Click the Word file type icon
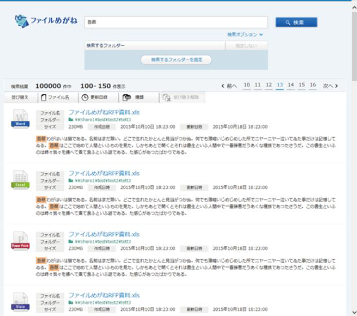Screen dimensions: 357x316 (20, 119)
